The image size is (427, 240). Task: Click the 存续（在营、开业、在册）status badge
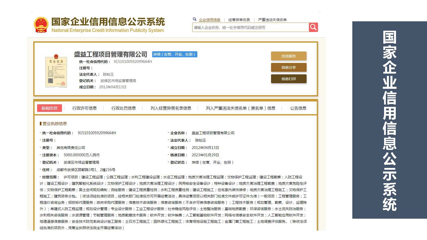[175, 54]
